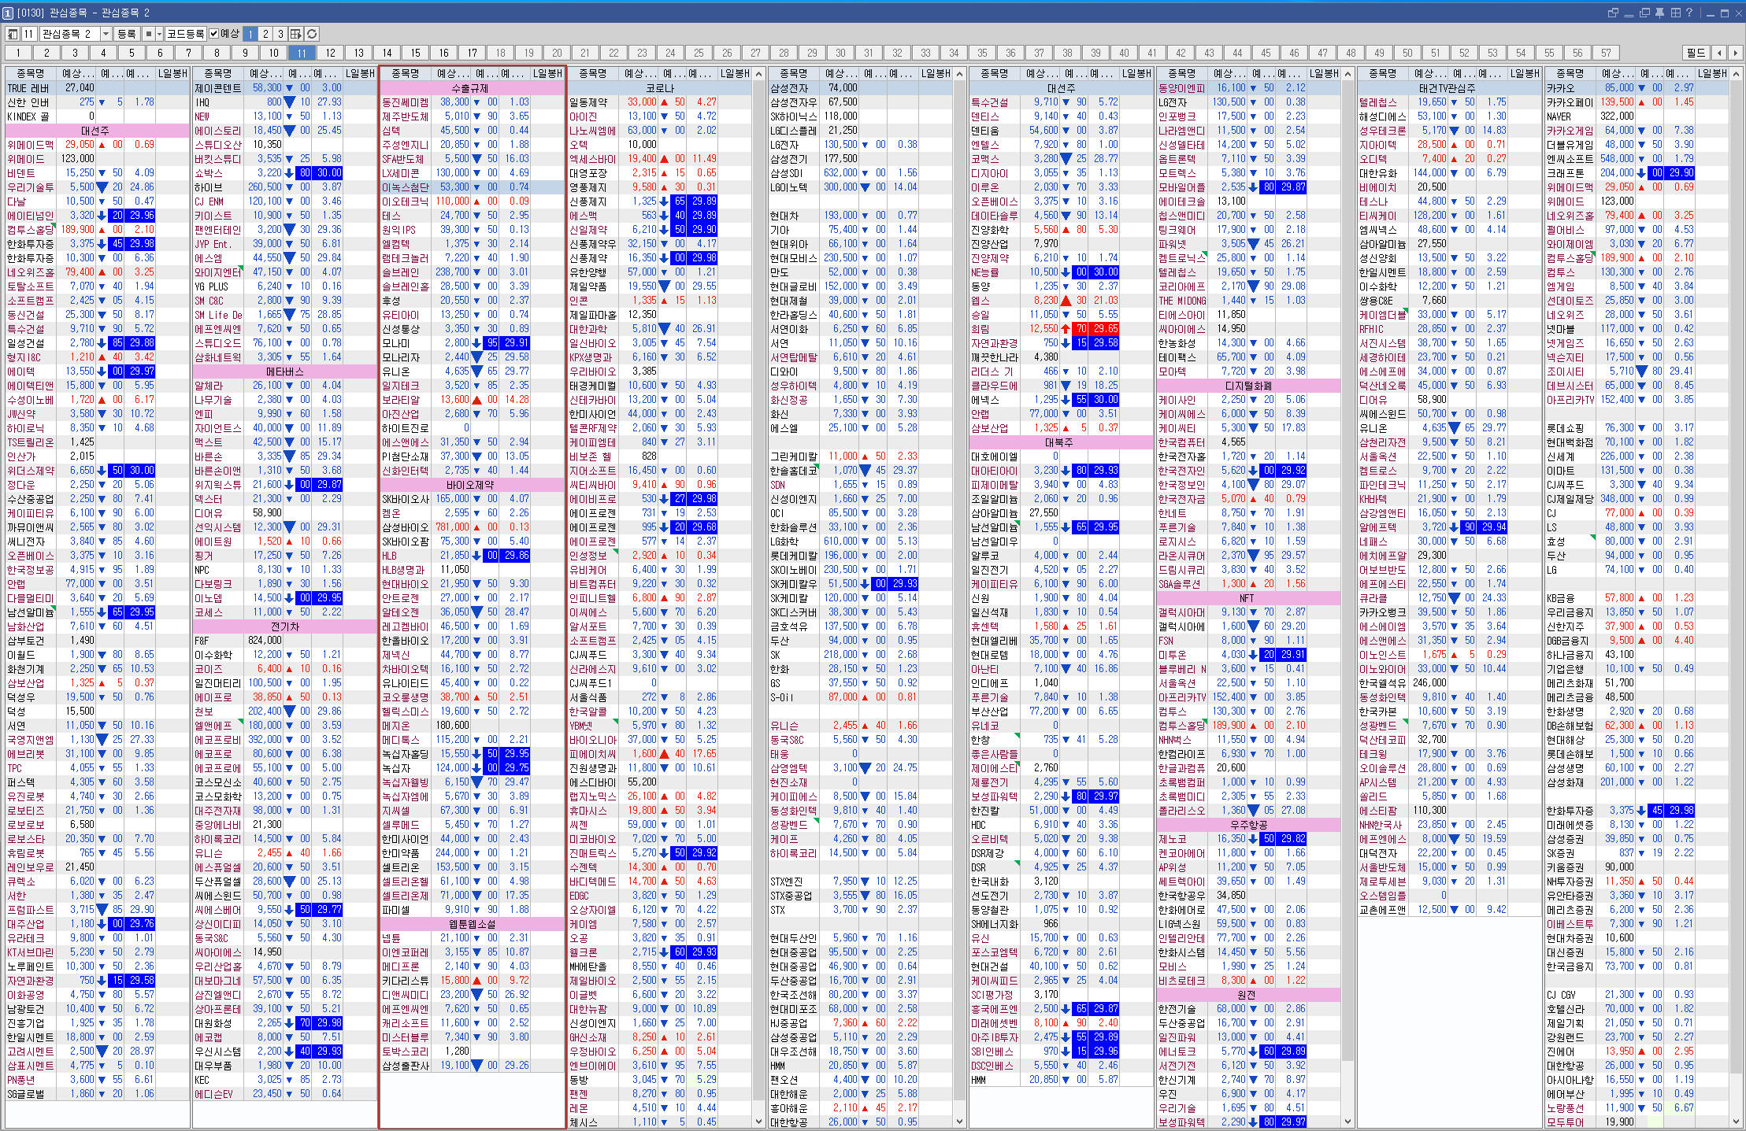Click the 우주항공 group header
Viewport: 1746px width, 1131px height.
tap(1248, 825)
